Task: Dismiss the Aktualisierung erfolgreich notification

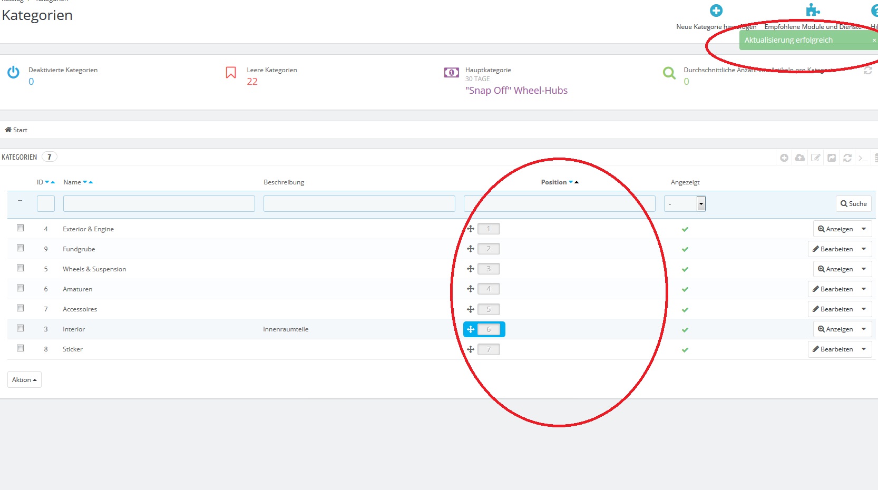Action: (x=874, y=41)
